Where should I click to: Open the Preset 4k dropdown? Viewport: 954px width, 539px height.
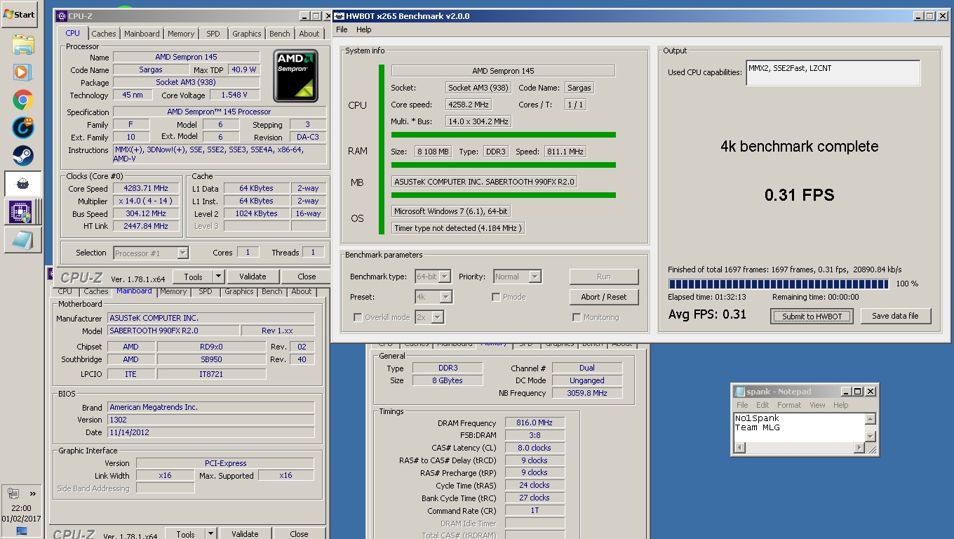434,297
